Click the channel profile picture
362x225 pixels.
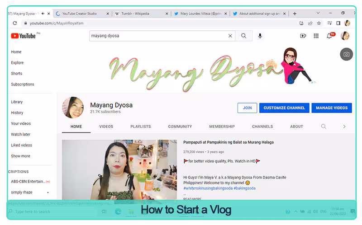click(x=73, y=108)
